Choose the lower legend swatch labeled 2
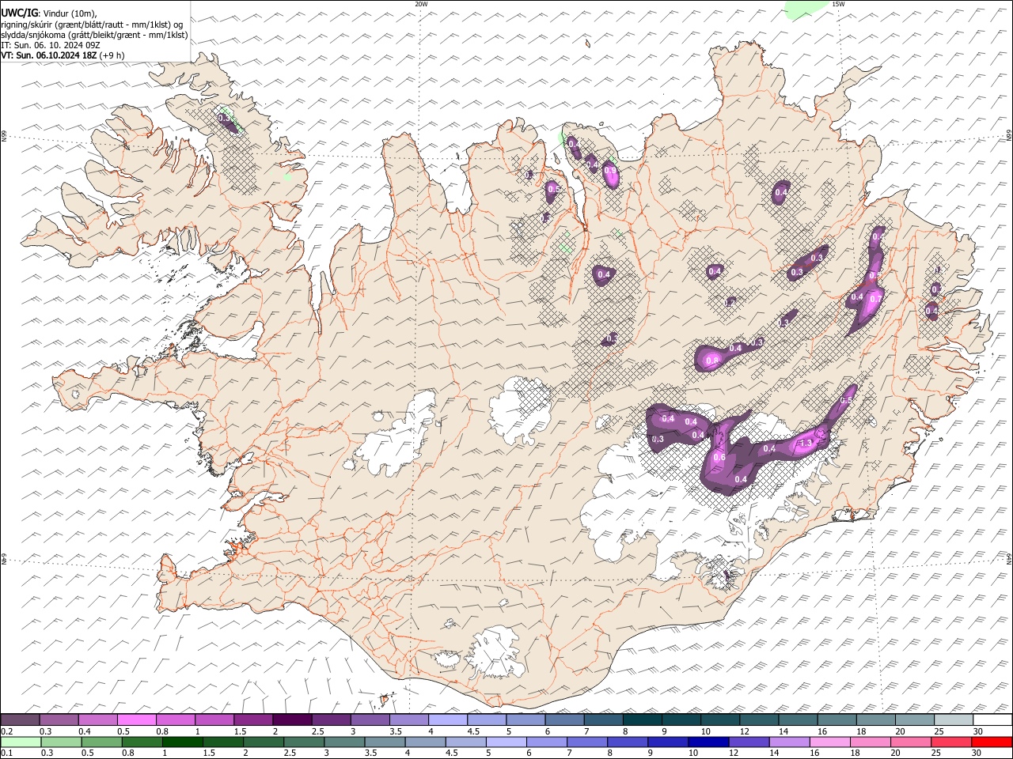1013x759 pixels. tap(263, 742)
